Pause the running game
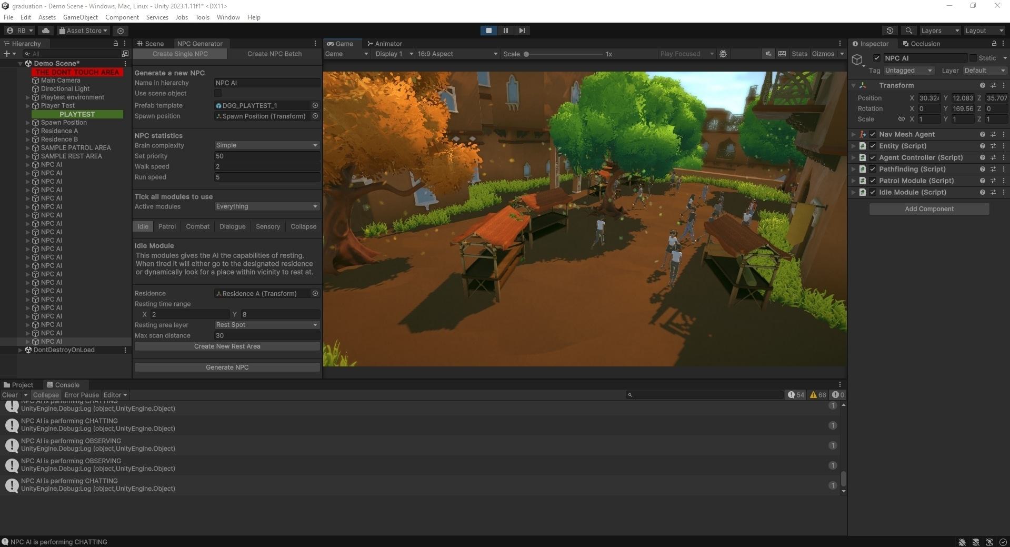The height and width of the screenshot is (547, 1010). [505, 31]
